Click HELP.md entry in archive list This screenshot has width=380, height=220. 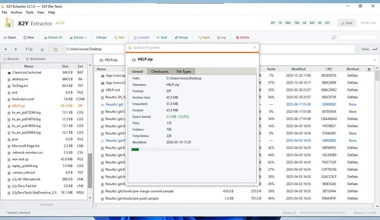click(x=112, y=90)
